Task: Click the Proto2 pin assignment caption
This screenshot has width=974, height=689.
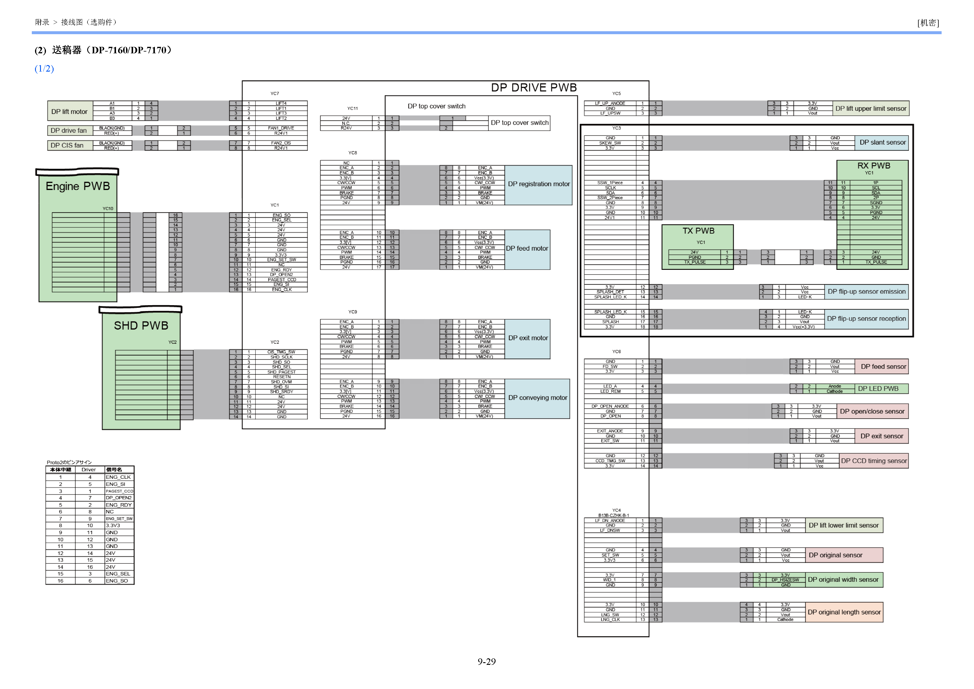Action: coord(69,462)
